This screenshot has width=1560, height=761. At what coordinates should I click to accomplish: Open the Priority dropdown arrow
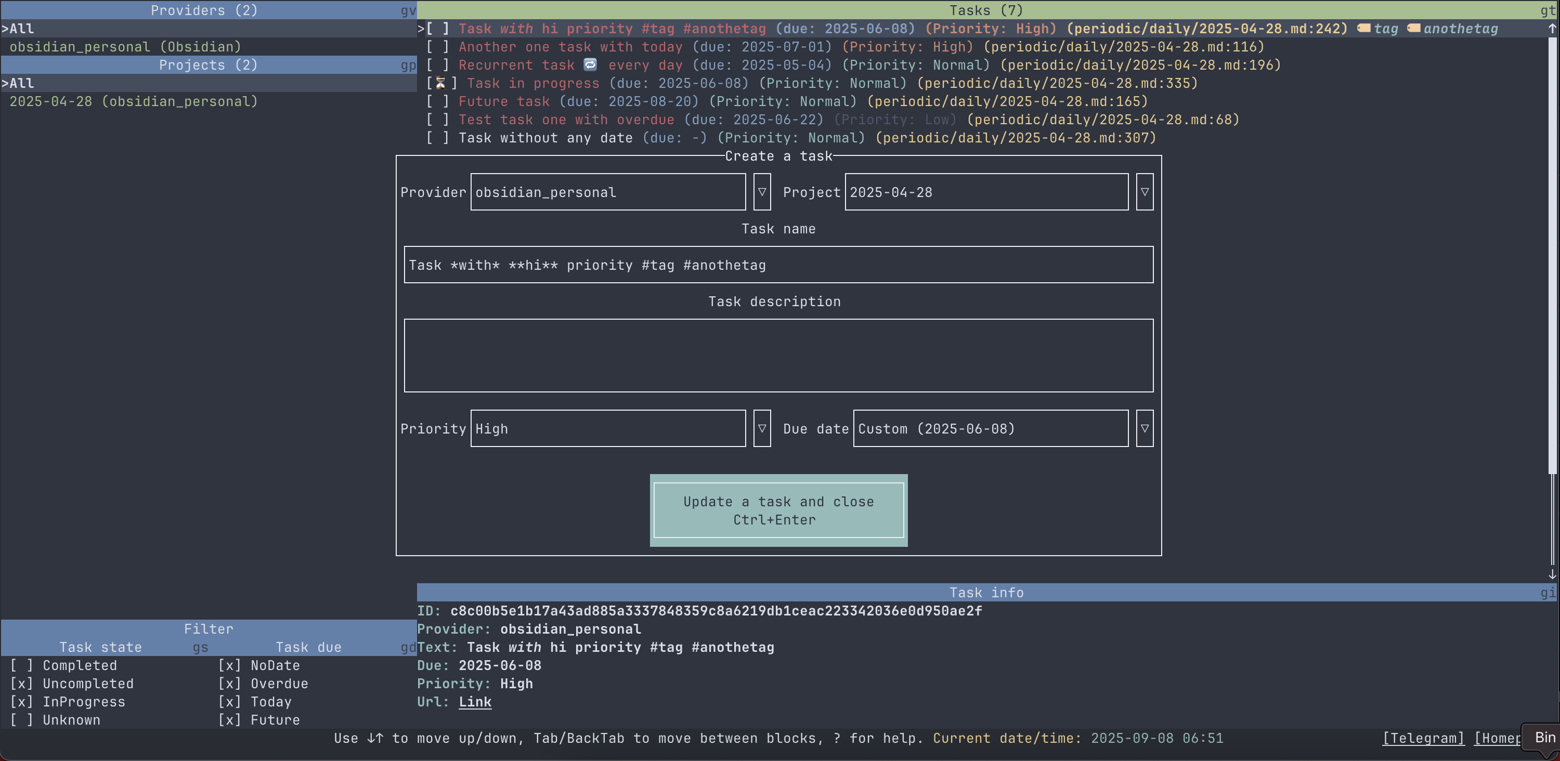pos(762,429)
